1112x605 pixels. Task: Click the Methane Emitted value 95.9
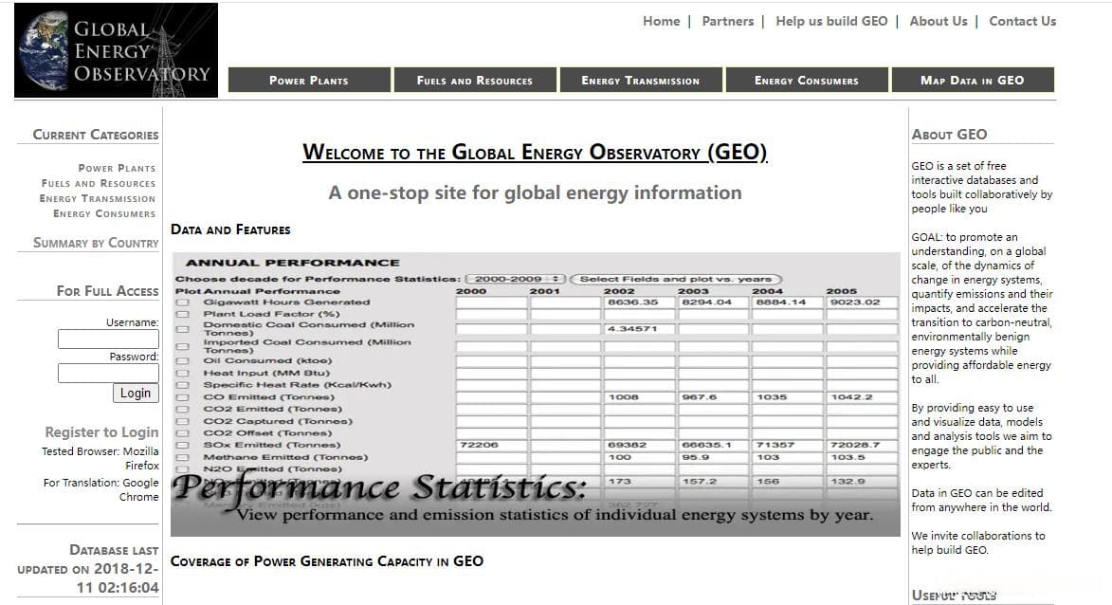[714, 457]
